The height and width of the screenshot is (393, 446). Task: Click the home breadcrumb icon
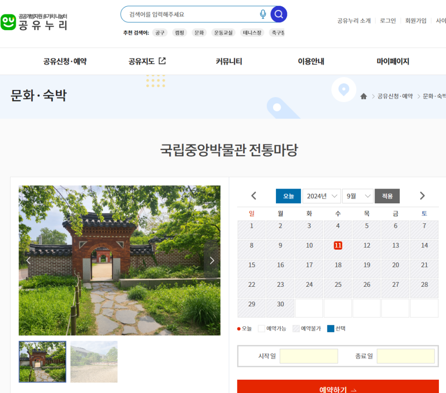364,96
